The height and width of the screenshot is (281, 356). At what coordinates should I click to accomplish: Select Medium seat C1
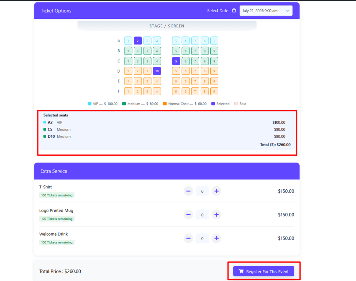[x=128, y=61]
